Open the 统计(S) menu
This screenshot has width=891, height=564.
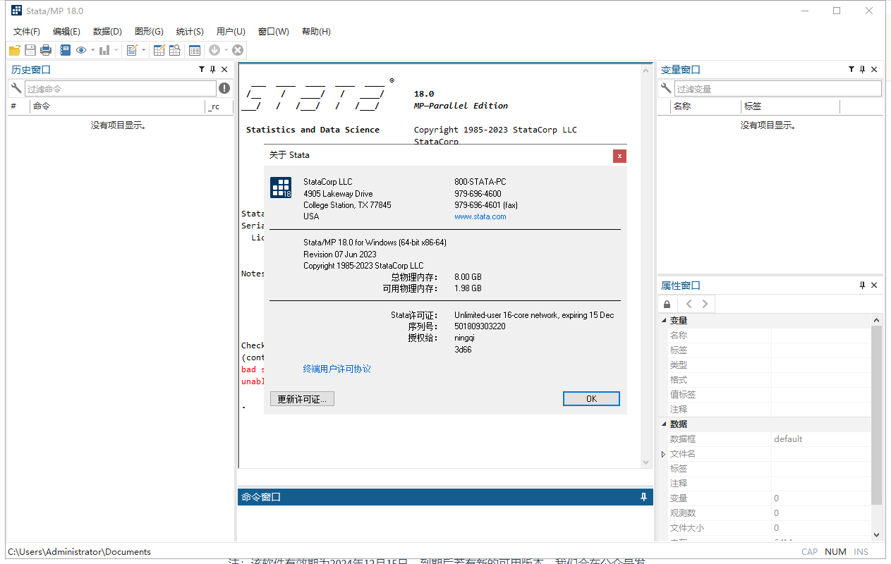pyautogui.click(x=188, y=31)
